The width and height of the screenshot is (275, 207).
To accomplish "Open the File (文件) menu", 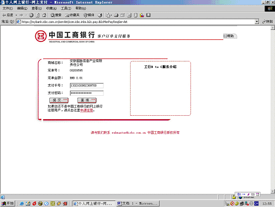I will [x=7, y=8].
